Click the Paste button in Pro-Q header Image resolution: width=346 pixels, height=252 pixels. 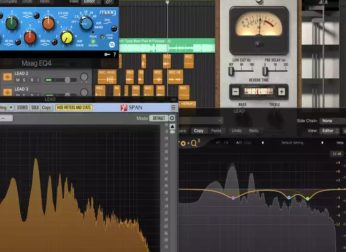216,131
